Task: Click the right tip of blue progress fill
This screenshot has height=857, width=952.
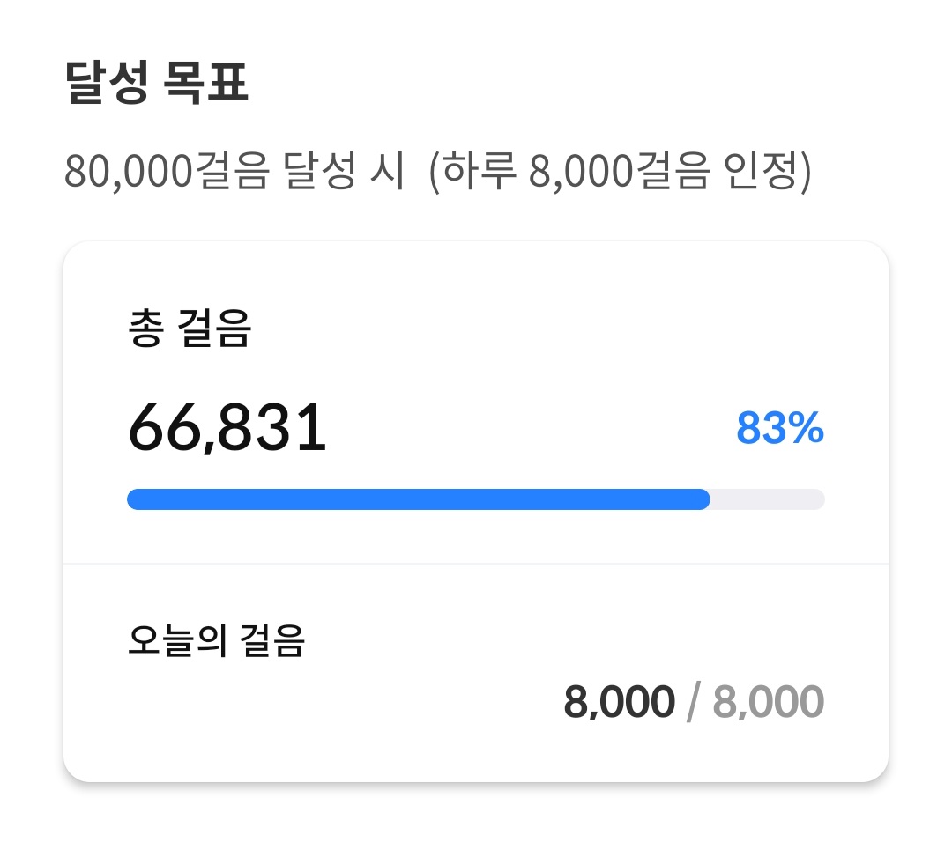Action: coord(704,499)
